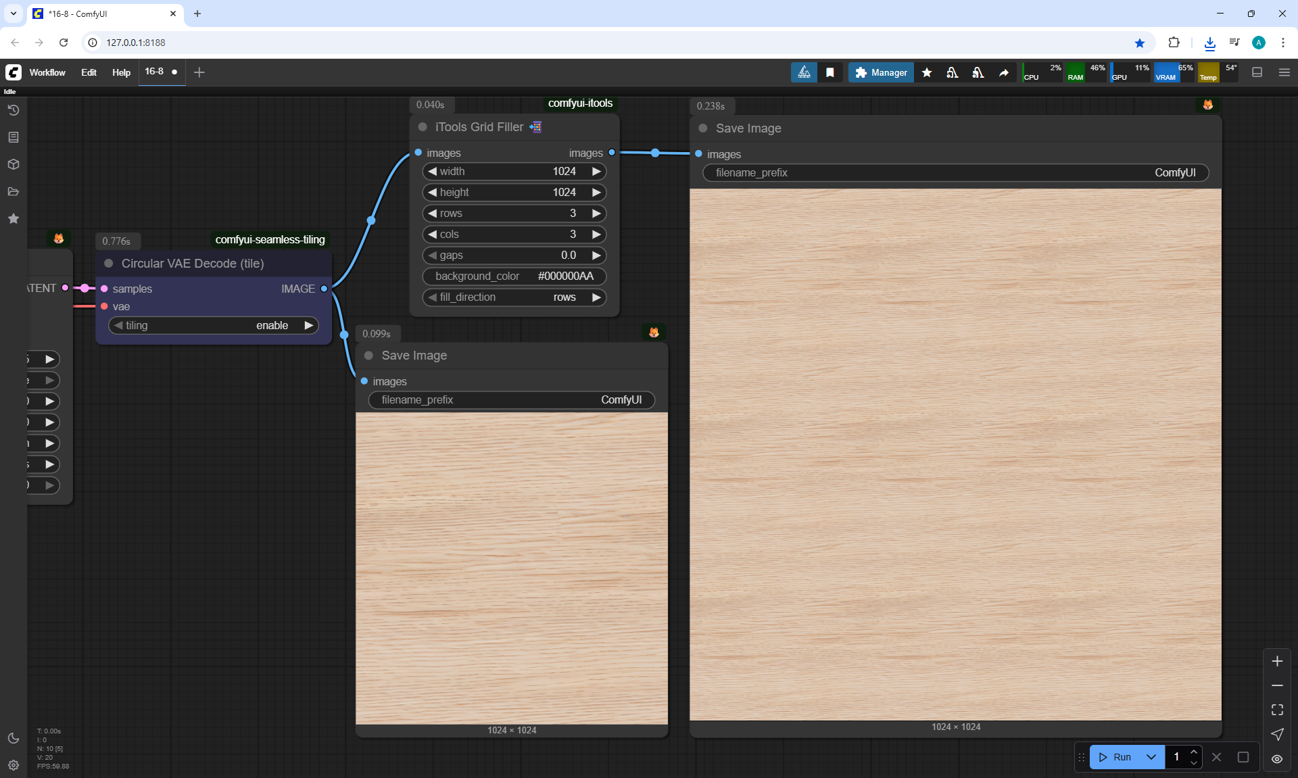Toggle dark theme moon icon
The image size is (1298, 778).
point(14,738)
